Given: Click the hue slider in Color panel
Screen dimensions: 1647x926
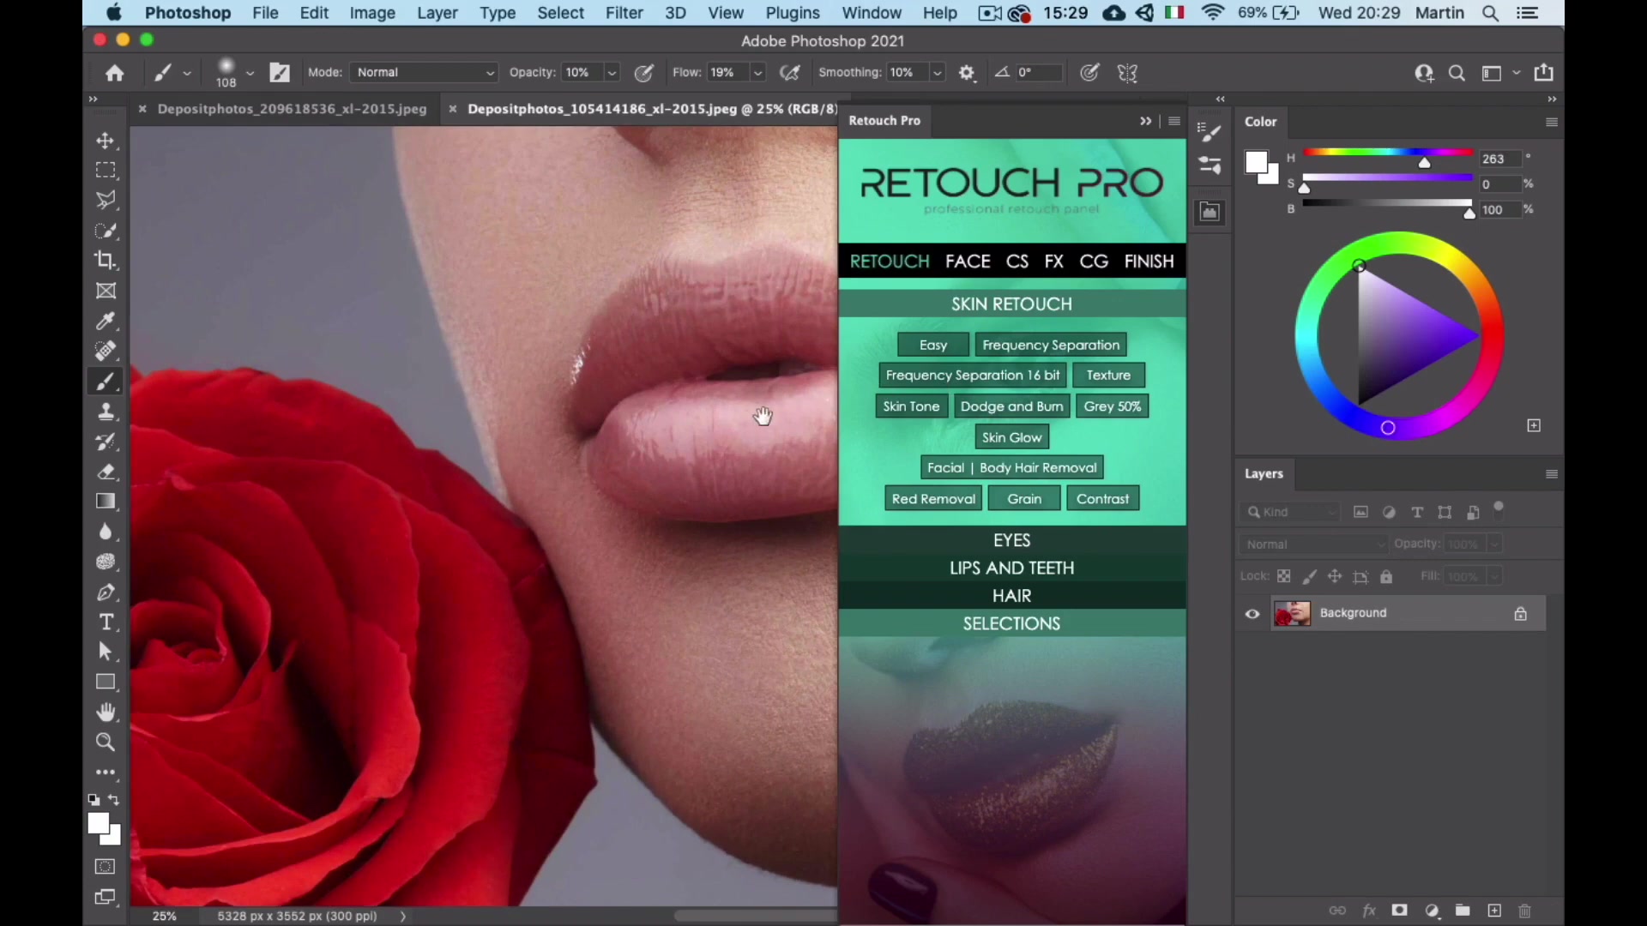Looking at the screenshot, I should click(1387, 153).
